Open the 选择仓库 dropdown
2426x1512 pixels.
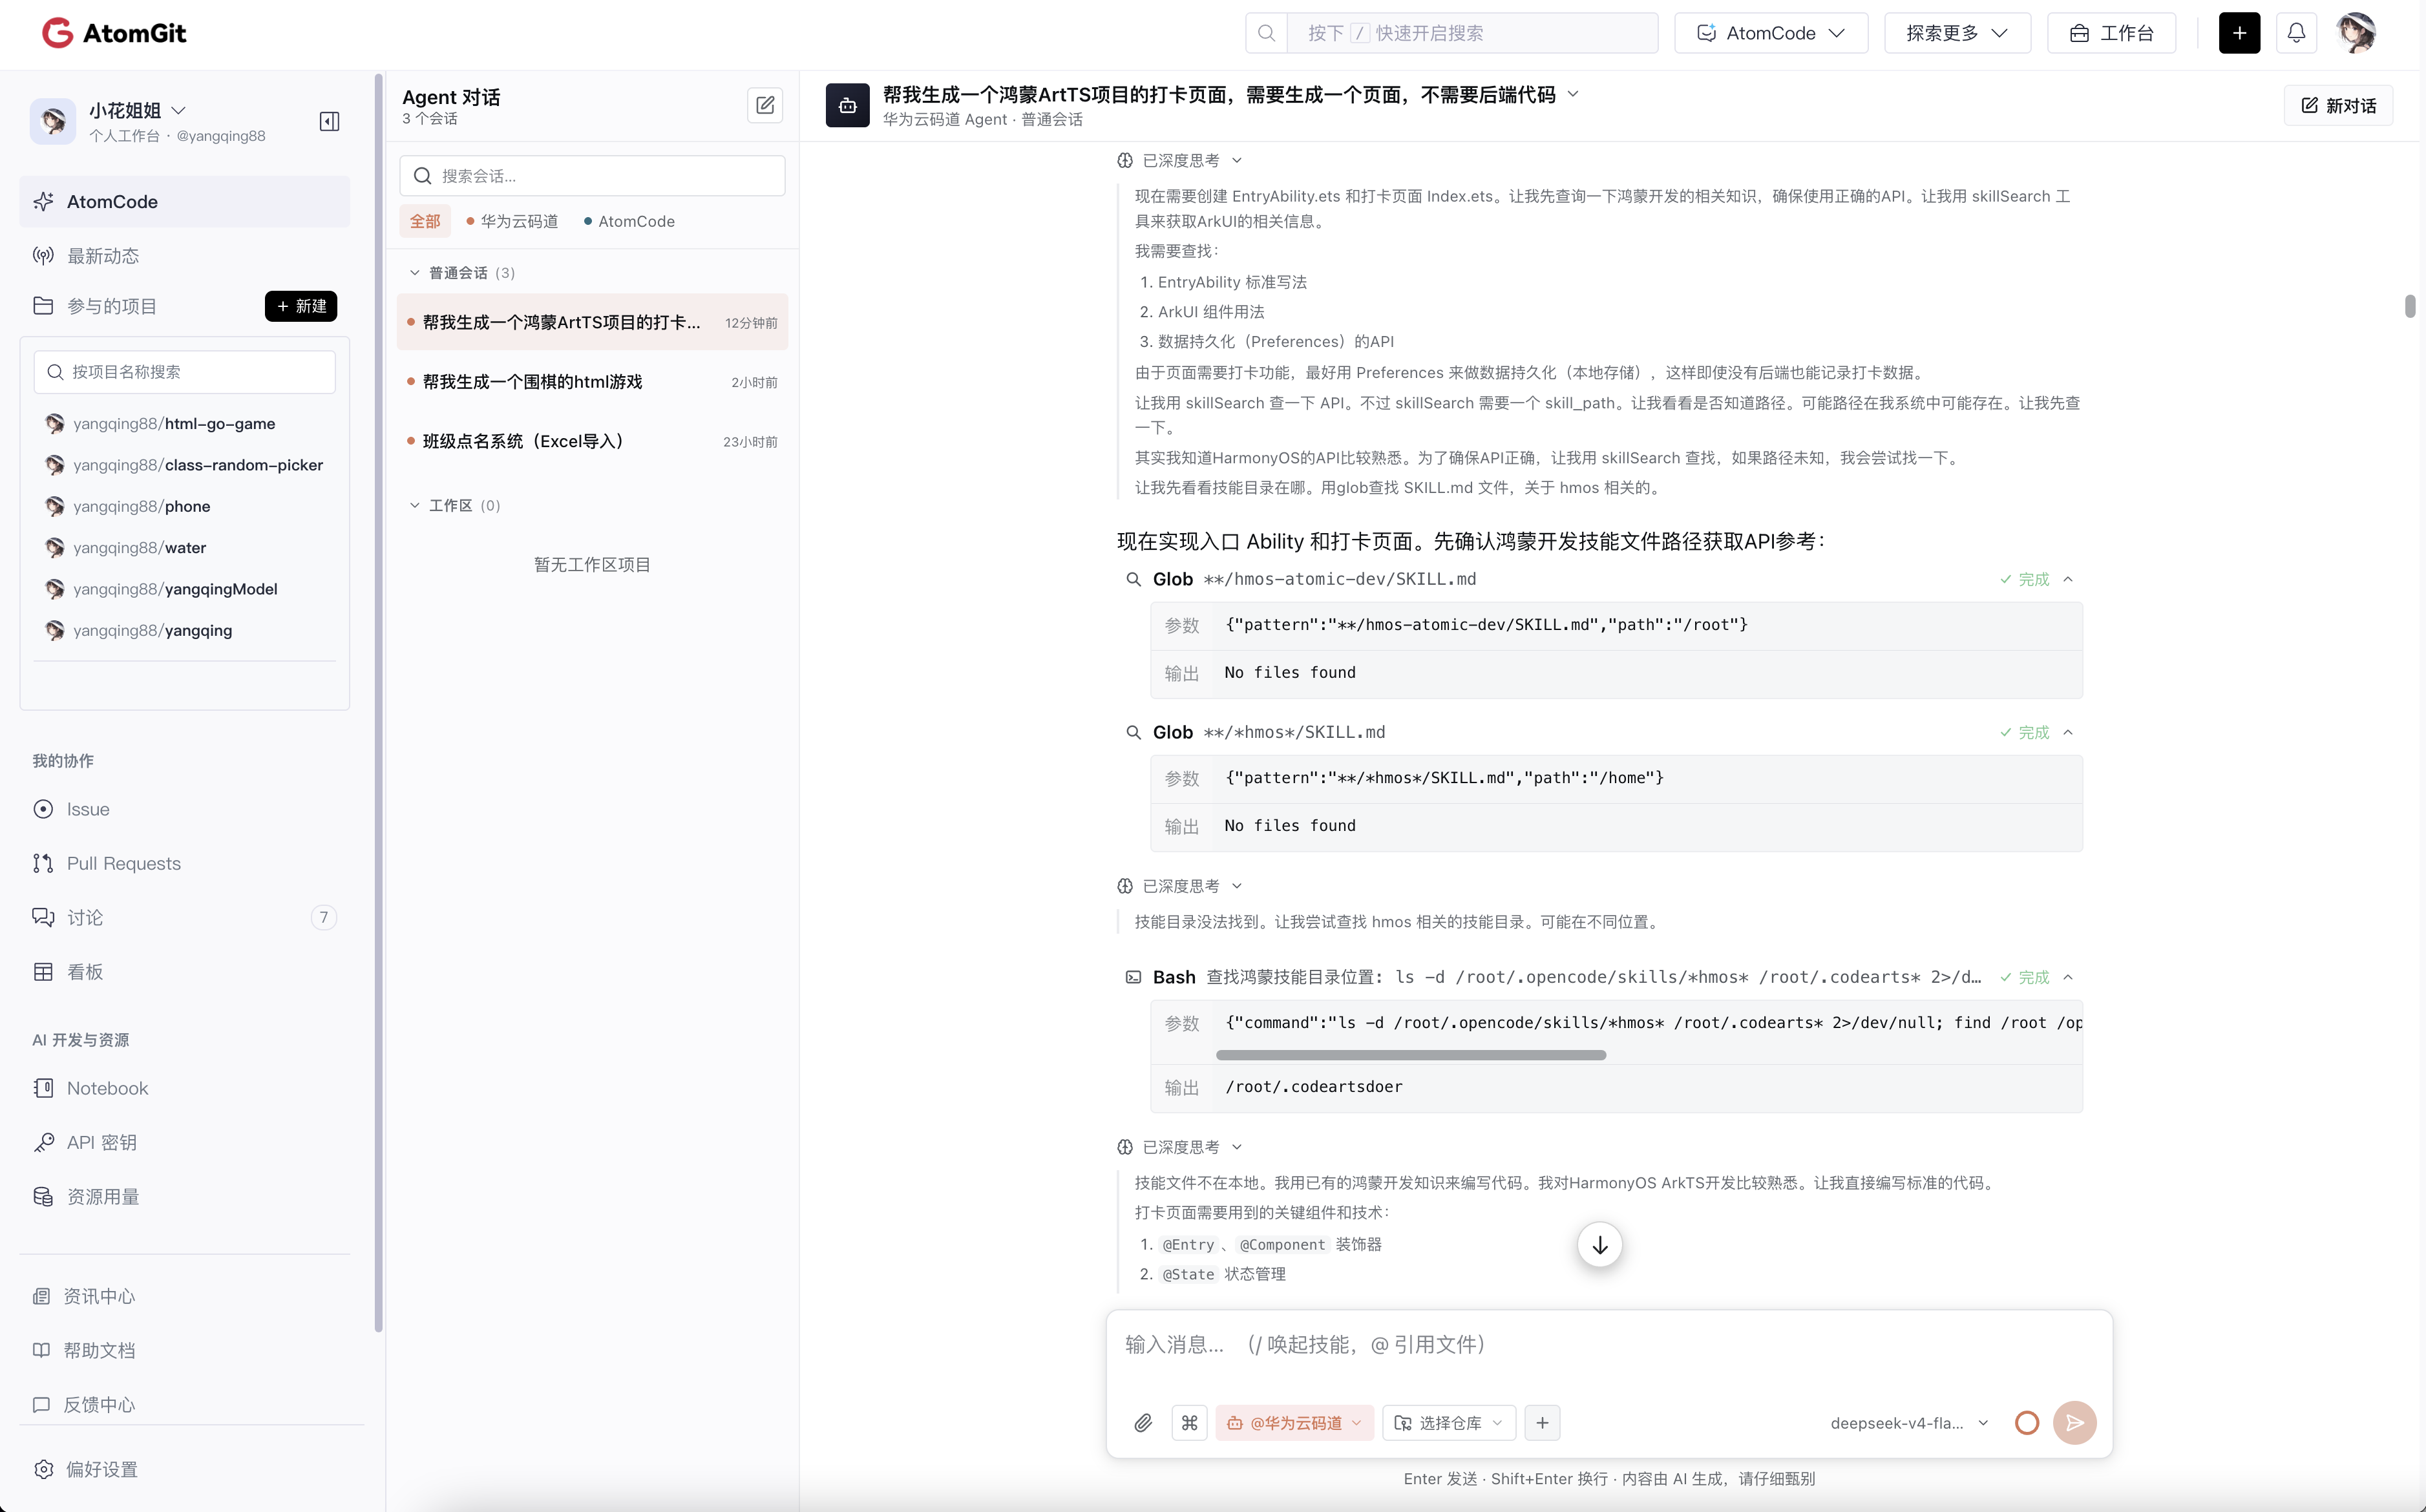pyautogui.click(x=1449, y=1422)
